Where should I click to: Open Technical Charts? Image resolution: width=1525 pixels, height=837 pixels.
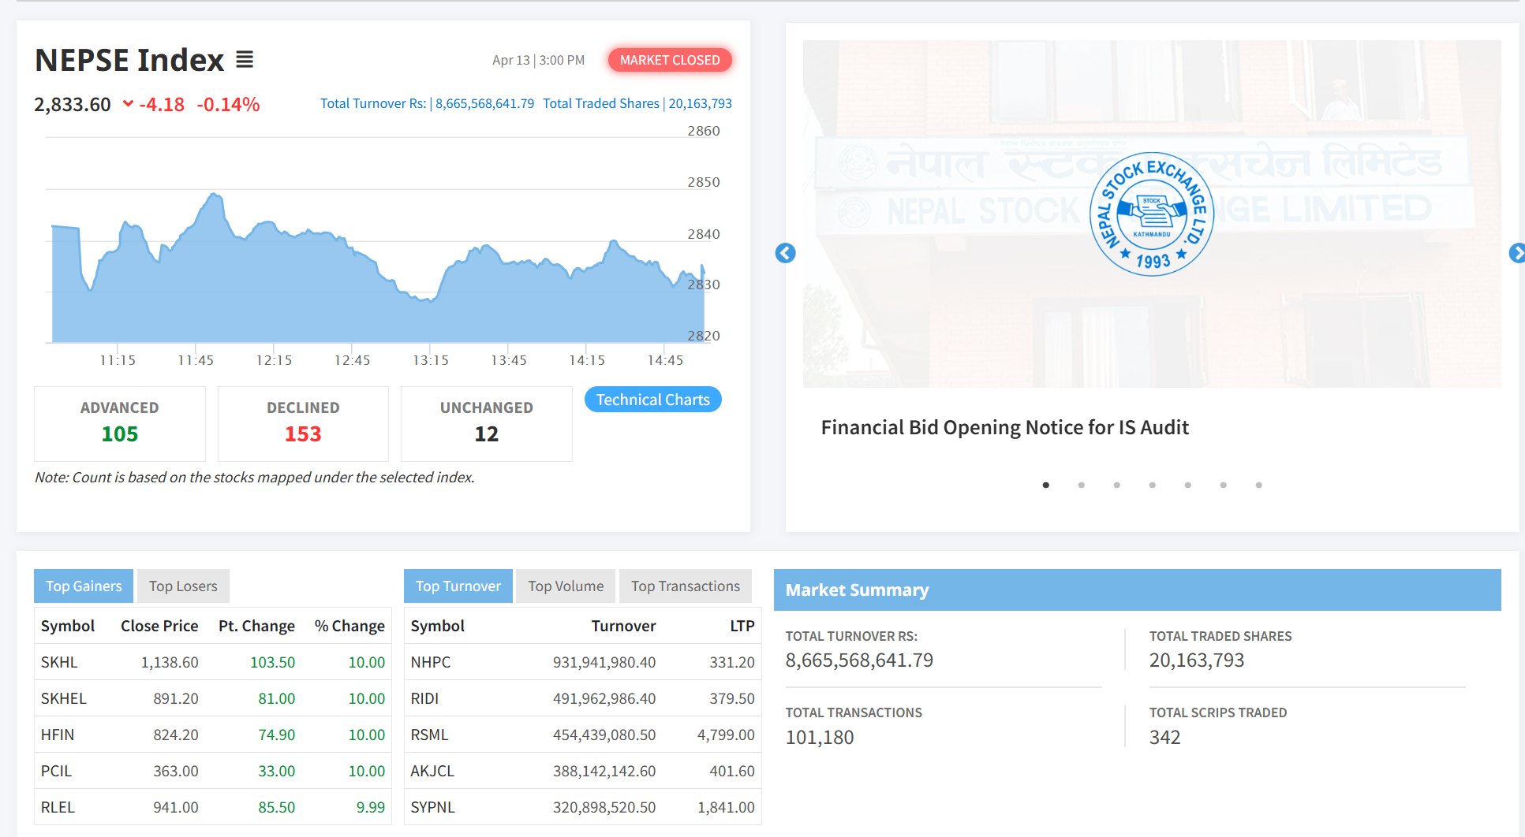(652, 400)
